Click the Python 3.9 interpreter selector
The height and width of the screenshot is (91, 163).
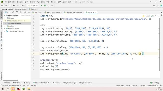point(149,85)
